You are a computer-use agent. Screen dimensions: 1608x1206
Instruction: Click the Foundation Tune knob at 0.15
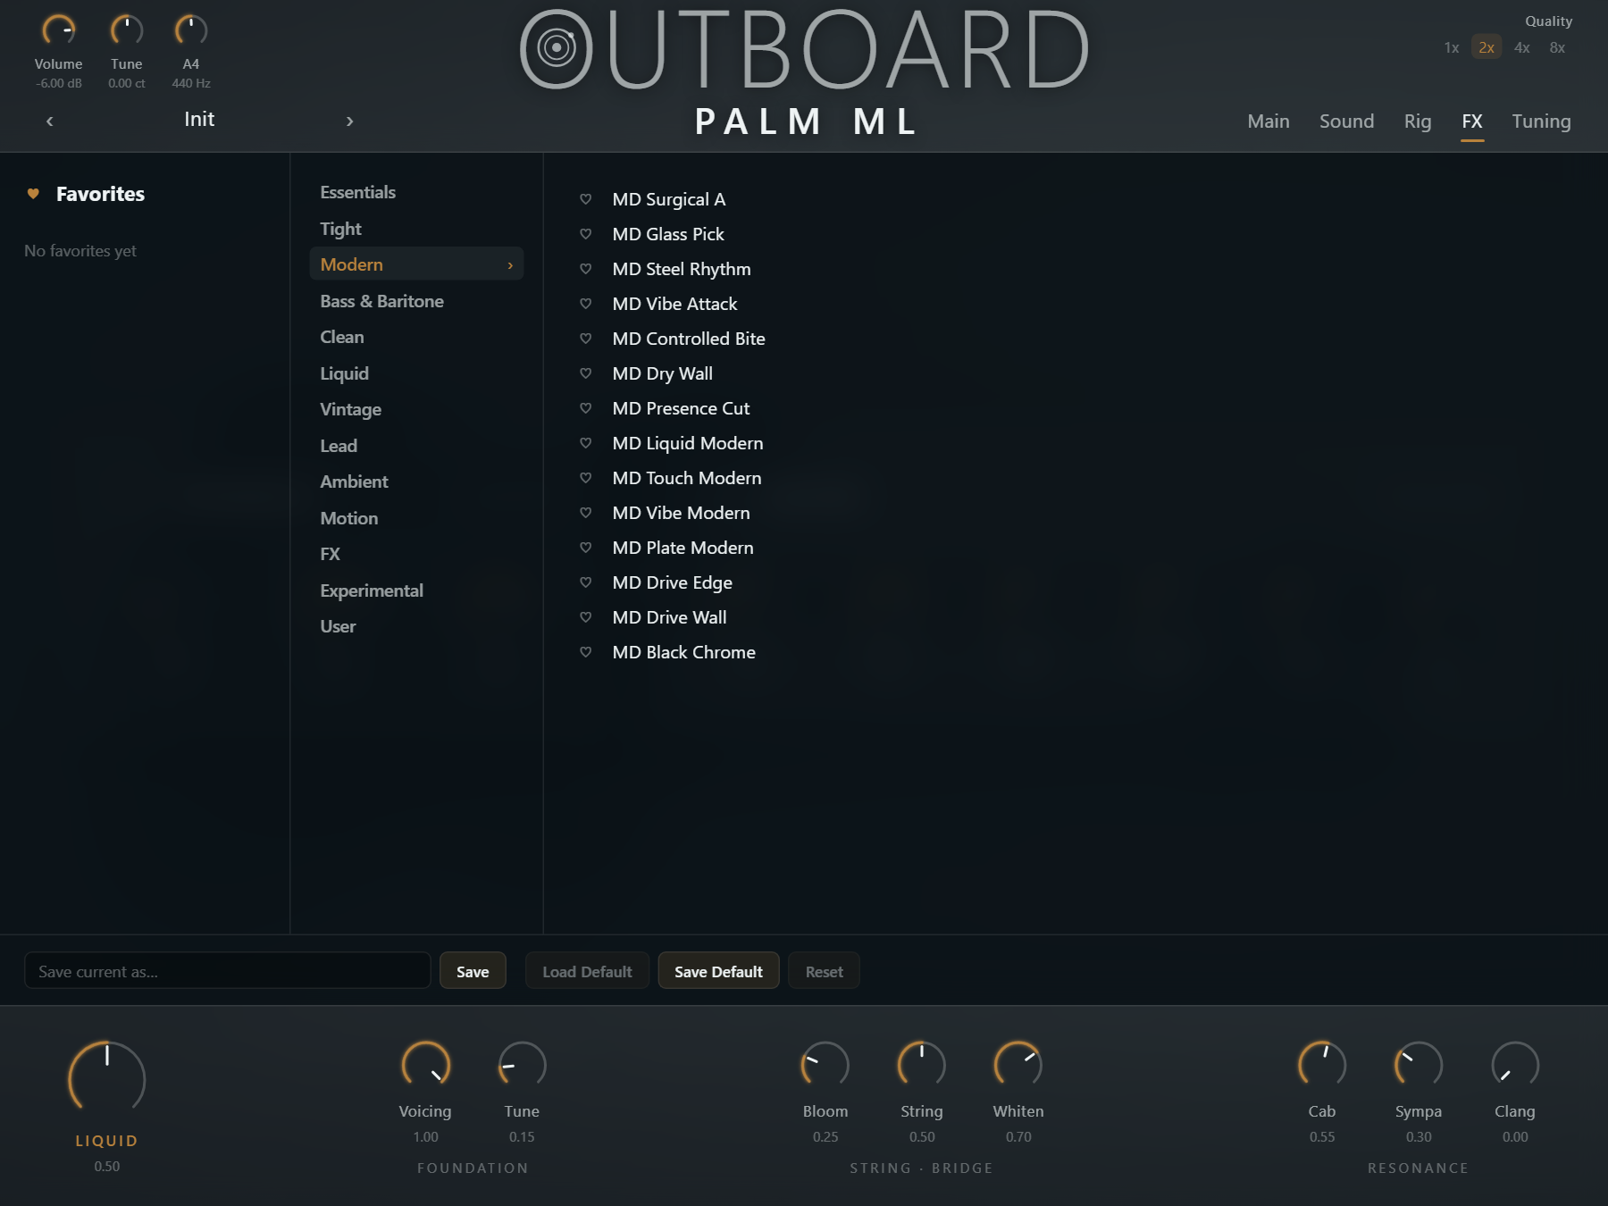pyautogui.click(x=522, y=1065)
